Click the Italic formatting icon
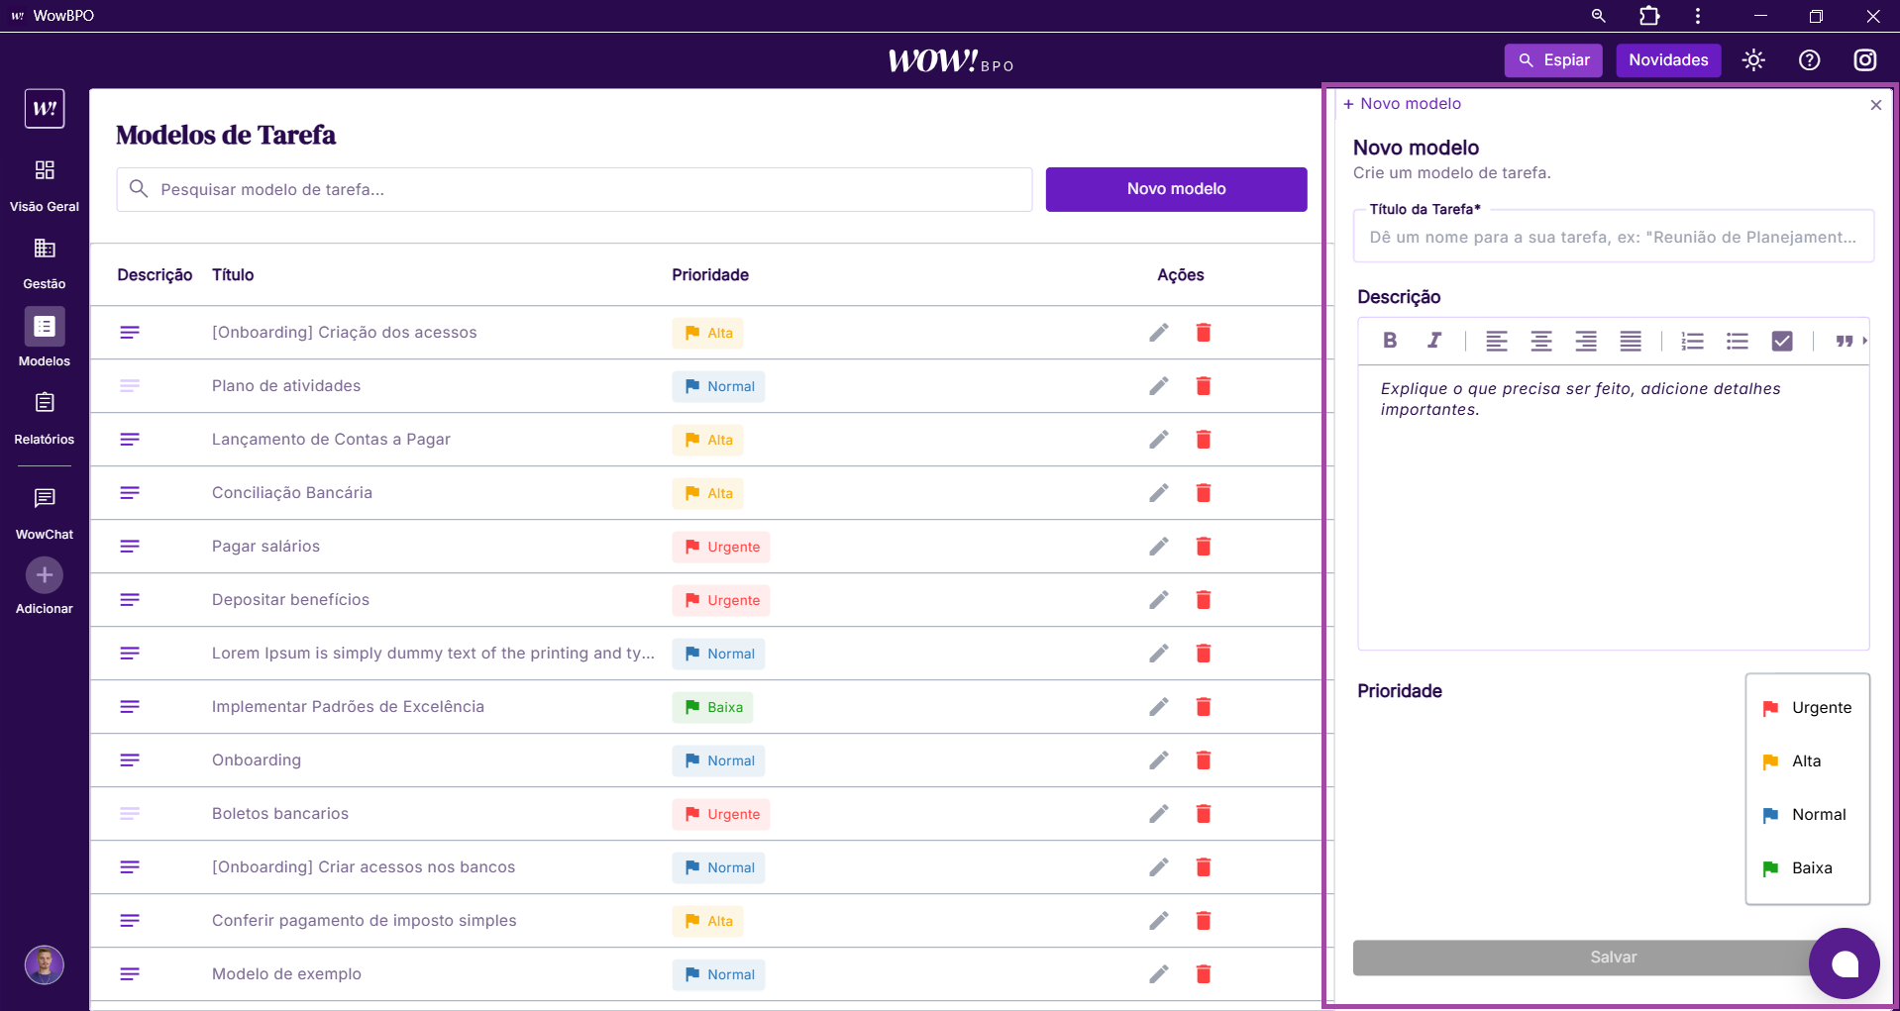1900x1011 pixels. coord(1433,341)
